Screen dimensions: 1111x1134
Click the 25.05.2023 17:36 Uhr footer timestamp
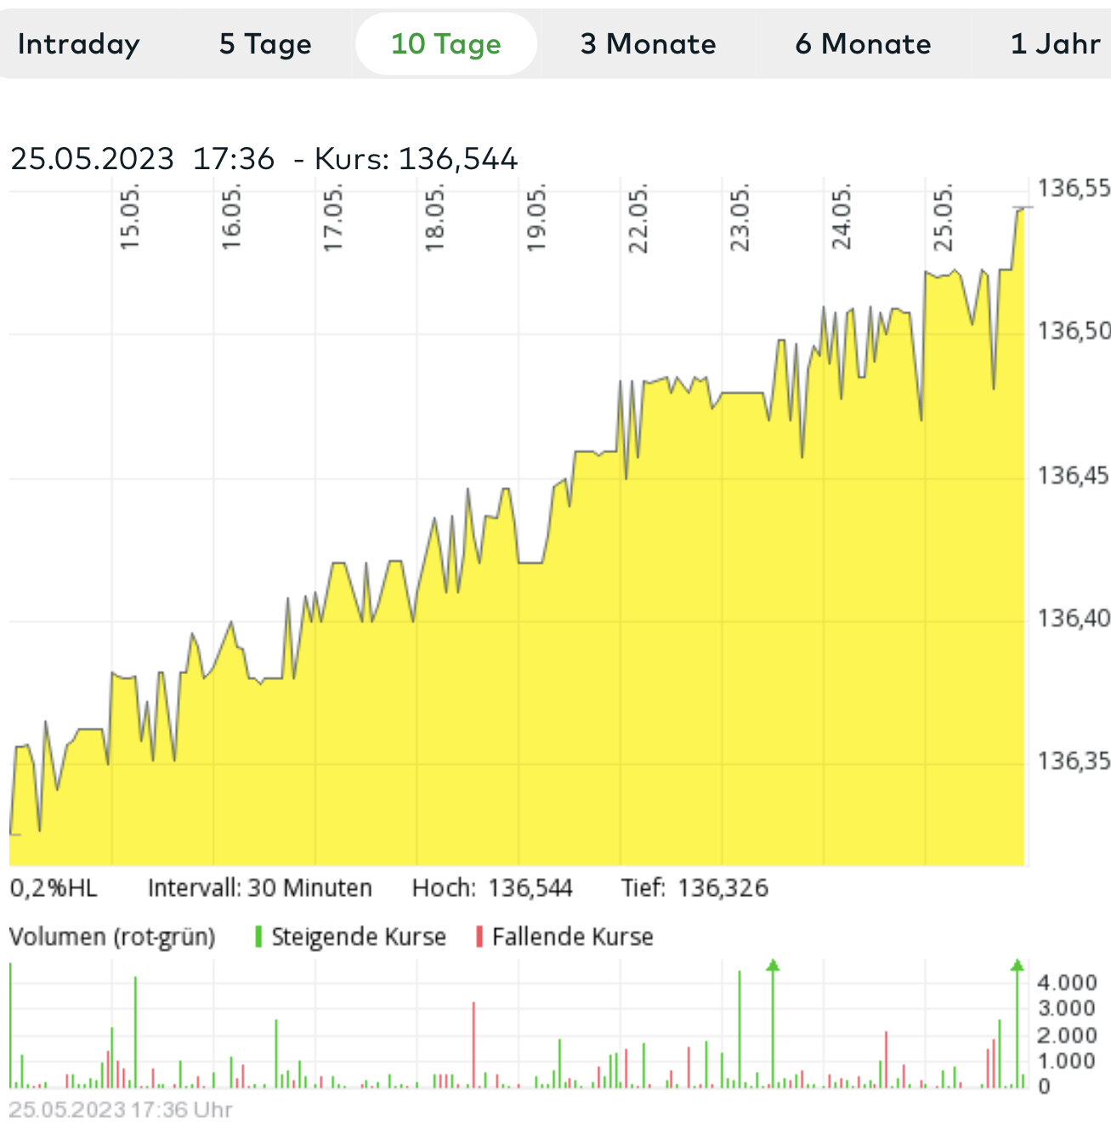[x=120, y=1109]
